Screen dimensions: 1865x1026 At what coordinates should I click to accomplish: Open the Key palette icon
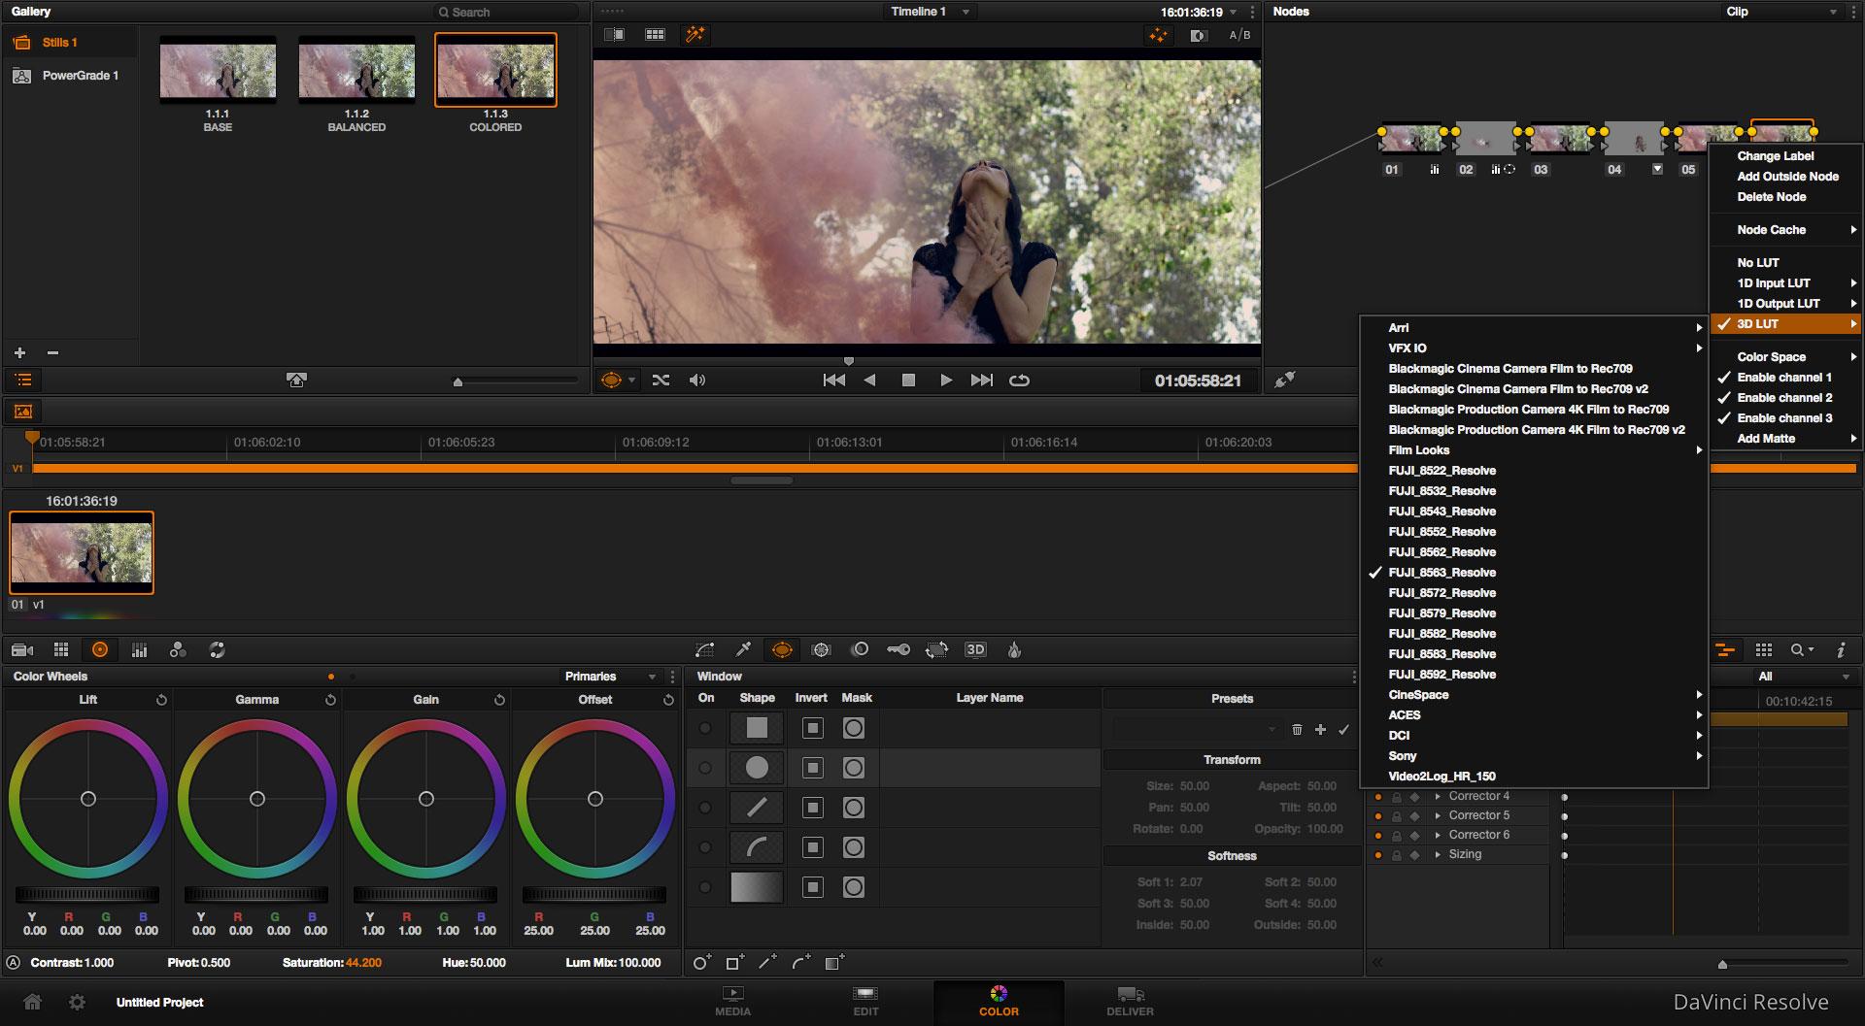[898, 649]
